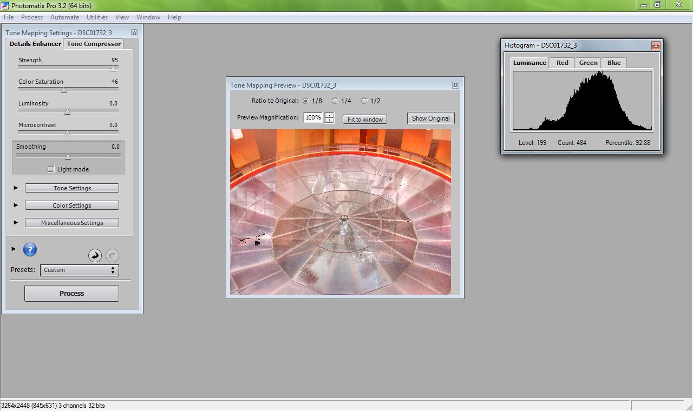The image size is (693, 411).
Task: Click the histogram Count: 484 readout
Action: tap(572, 143)
